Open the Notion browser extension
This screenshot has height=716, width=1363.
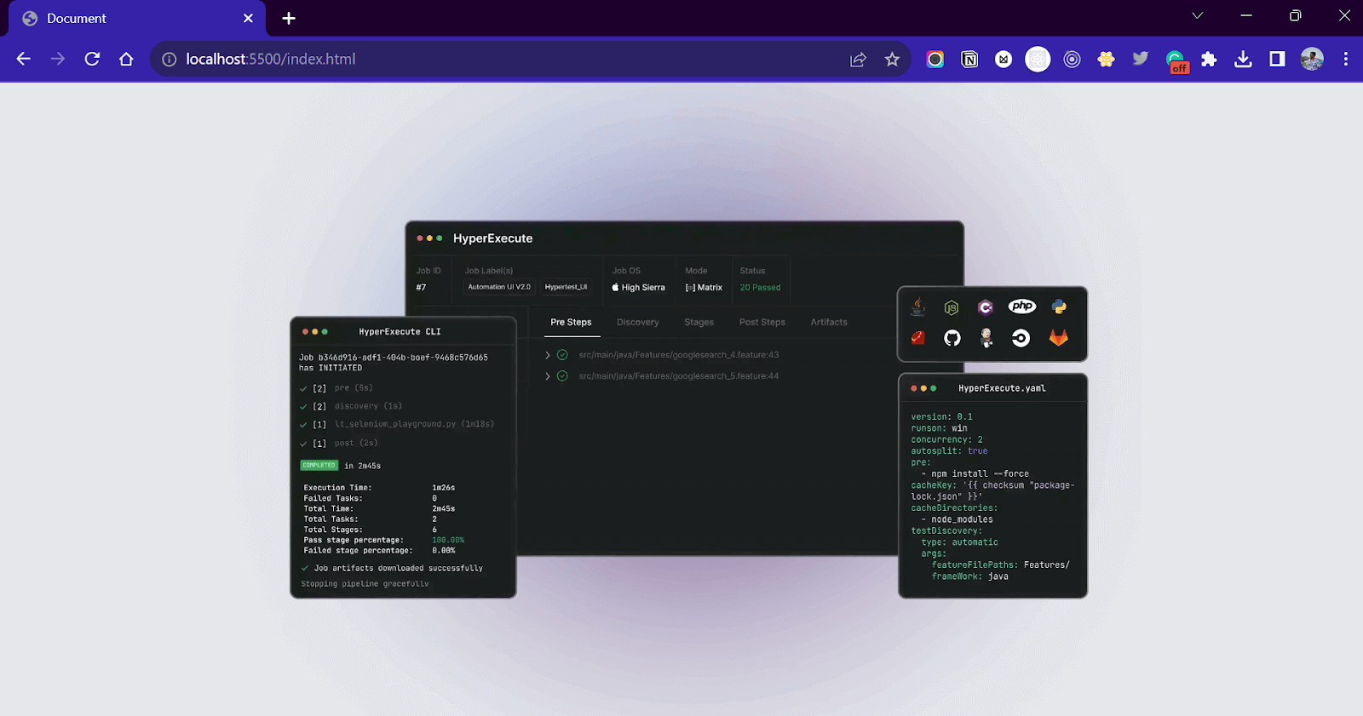[969, 60]
